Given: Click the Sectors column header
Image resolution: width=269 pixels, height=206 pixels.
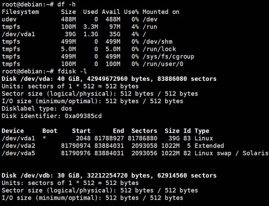Looking at the screenshot, I should [x=144, y=131].
